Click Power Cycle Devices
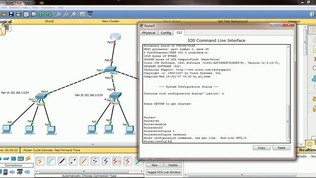316x178 pixels. click(x=38, y=150)
